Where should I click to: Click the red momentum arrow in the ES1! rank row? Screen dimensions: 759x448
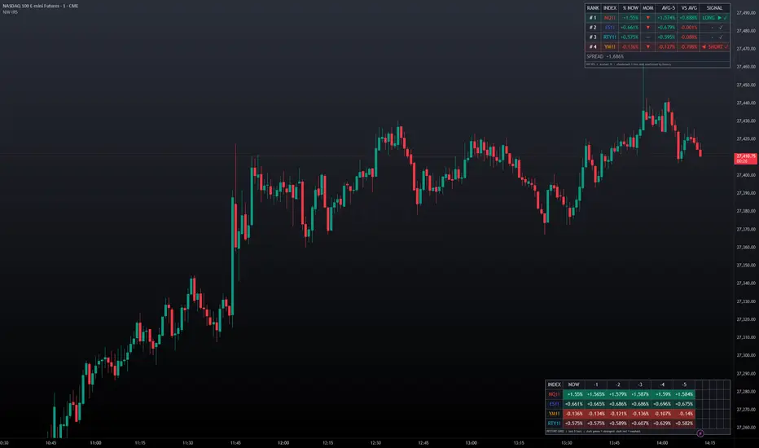pos(648,28)
